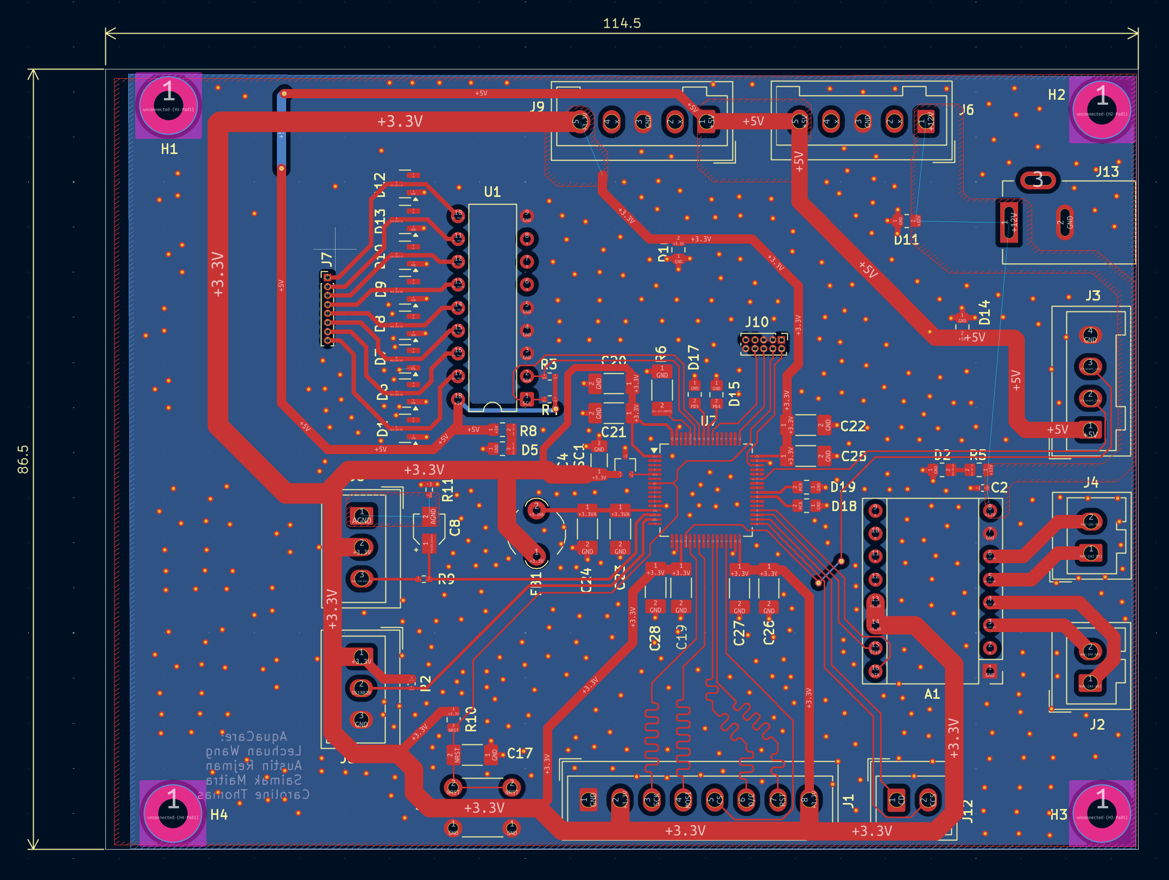Select the R8 resistor label

[528, 431]
